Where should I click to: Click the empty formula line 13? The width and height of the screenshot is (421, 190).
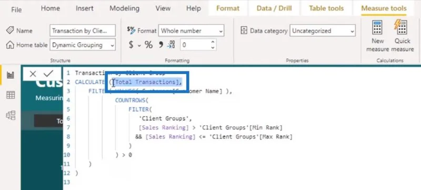(242, 182)
